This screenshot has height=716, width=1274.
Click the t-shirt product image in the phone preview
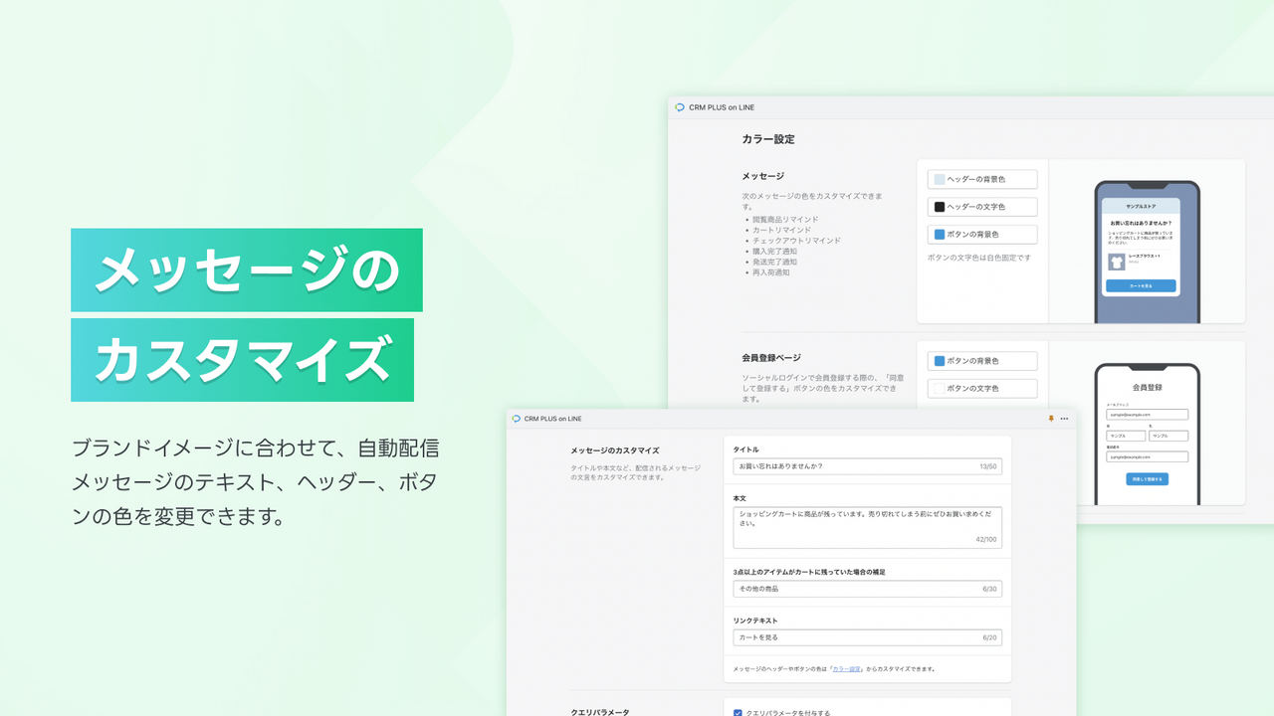click(x=1117, y=262)
